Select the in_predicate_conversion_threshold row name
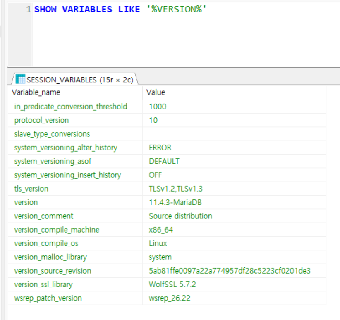Viewport: 340px width, 320px height. coord(75,107)
